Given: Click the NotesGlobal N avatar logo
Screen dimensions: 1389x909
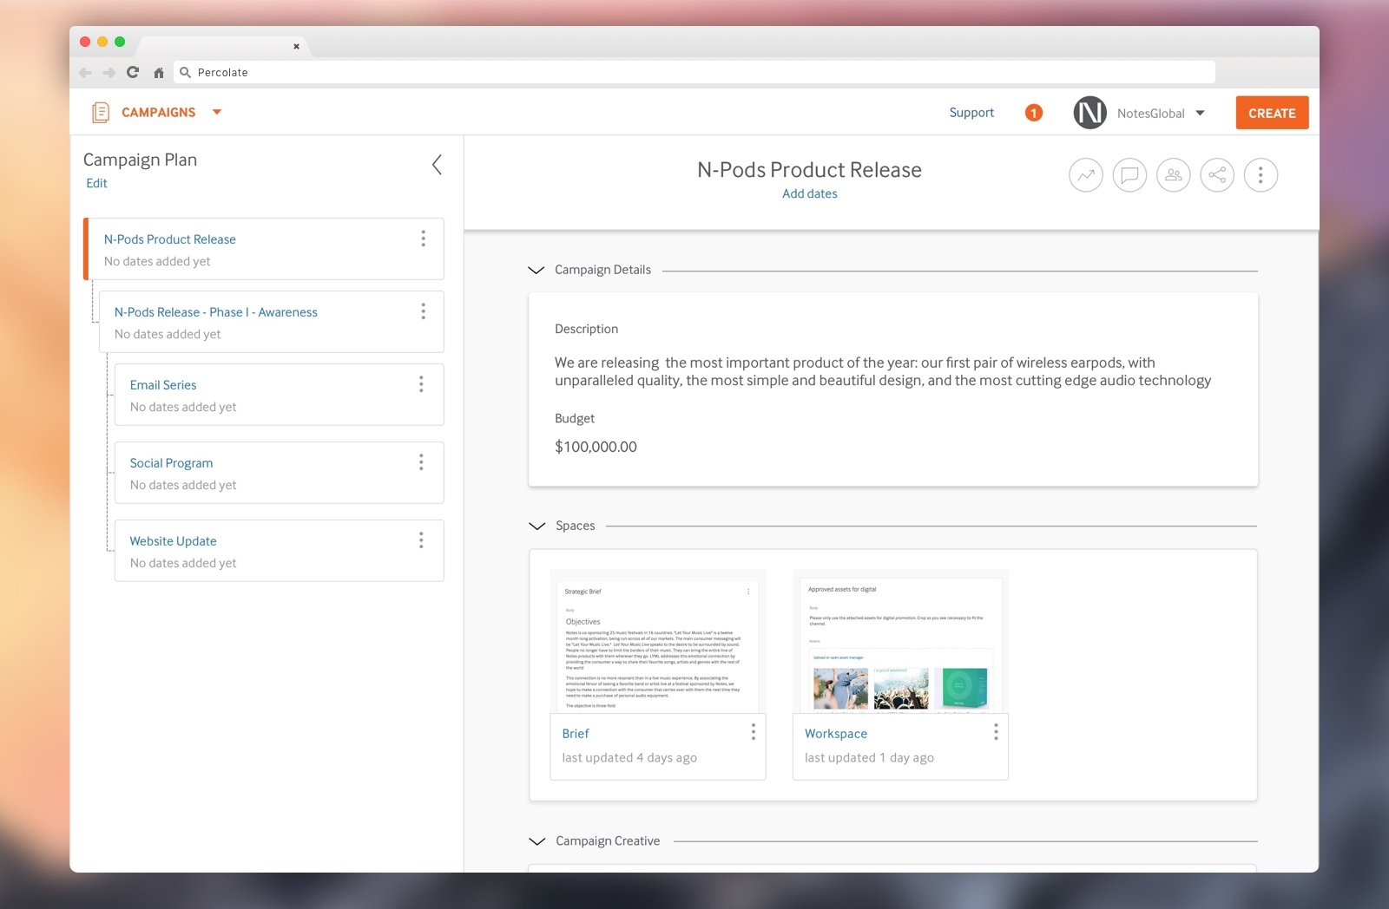Looking at the screenshot, I should 1089,113.
